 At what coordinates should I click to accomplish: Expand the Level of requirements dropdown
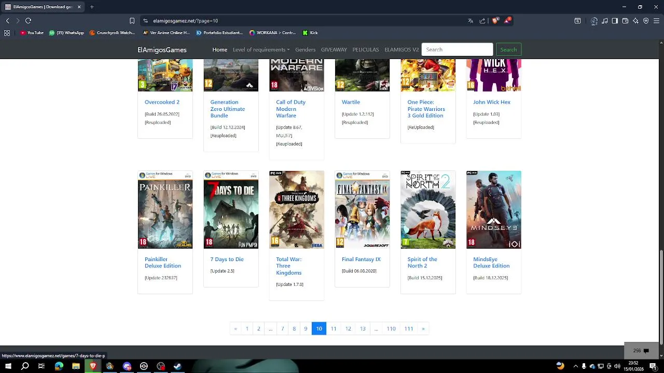coord(261,50)
